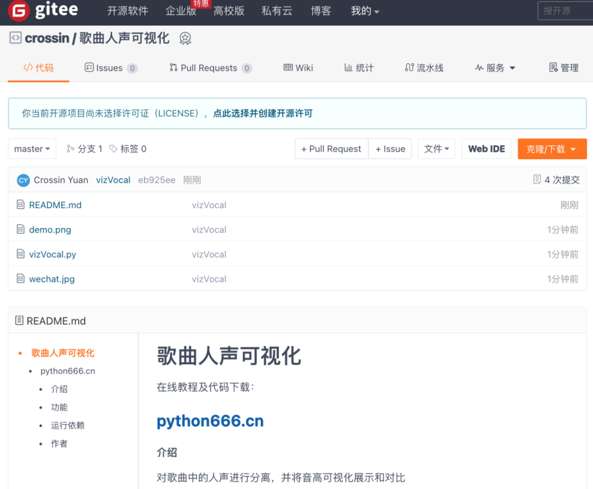Open the 管理 tab
Screen dimensions: 593x489
(x=564, y=68)
